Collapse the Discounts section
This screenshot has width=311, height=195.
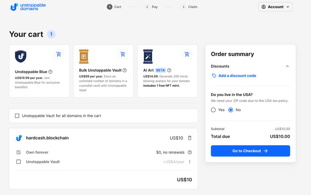click(287, 66)
